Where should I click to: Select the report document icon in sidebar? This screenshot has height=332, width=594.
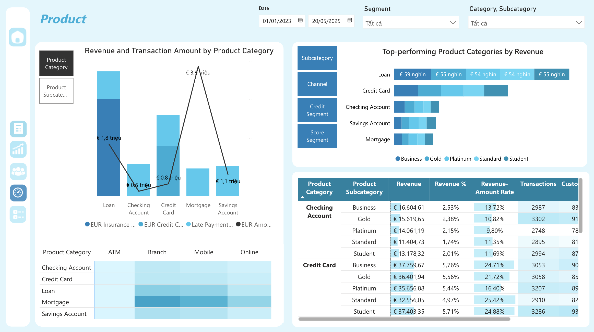18,129
